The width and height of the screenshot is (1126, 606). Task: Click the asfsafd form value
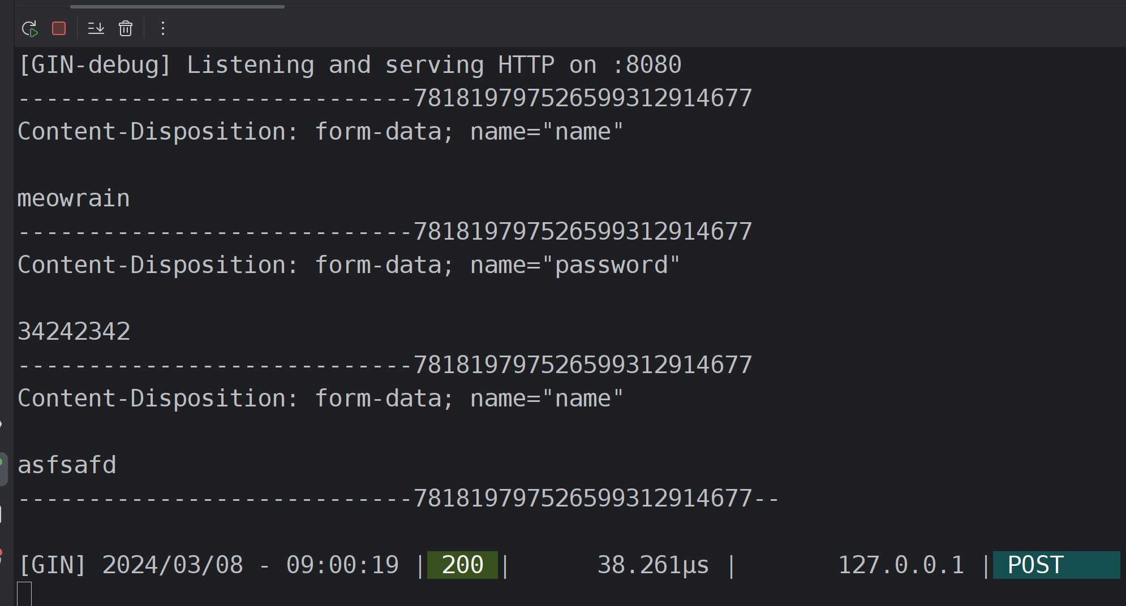tap(67, 465)
